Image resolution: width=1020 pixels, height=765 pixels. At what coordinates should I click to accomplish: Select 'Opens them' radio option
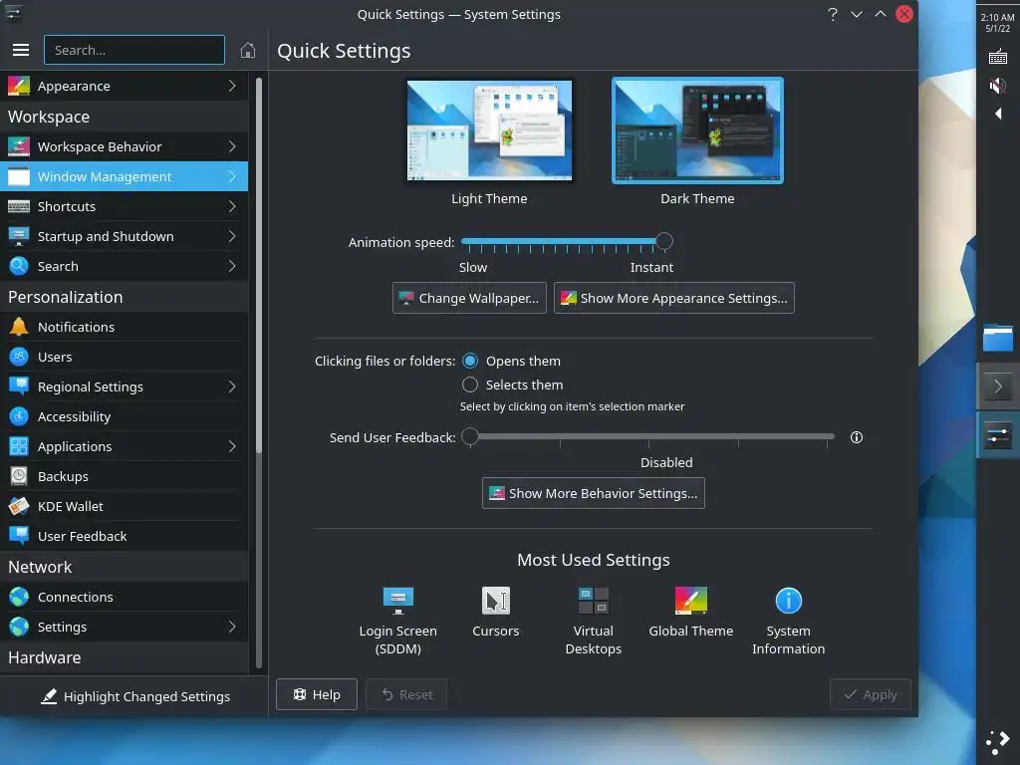(470, 361)
